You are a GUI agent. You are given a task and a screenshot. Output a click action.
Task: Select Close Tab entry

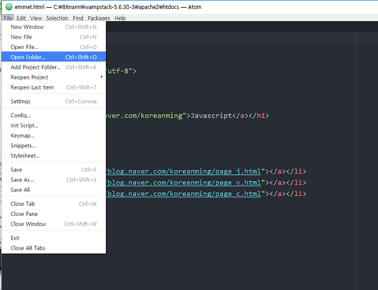pyautogui.click(x=54, y=204)
